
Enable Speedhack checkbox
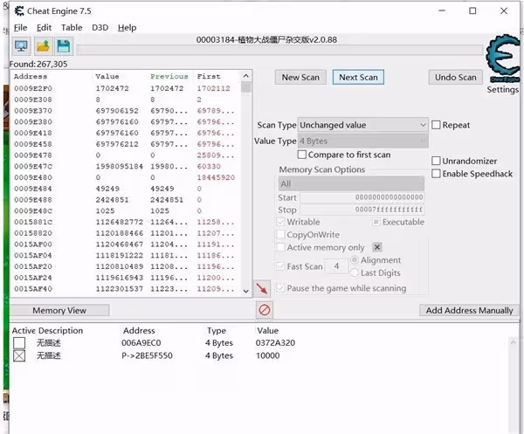coord(436,174)
